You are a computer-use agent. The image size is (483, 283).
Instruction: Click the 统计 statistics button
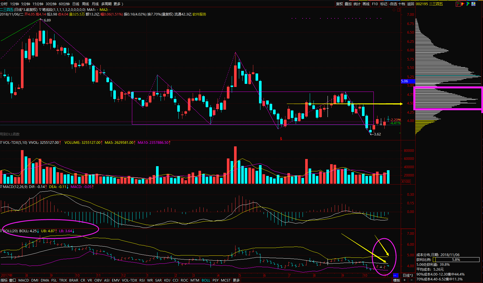point(357,4)
